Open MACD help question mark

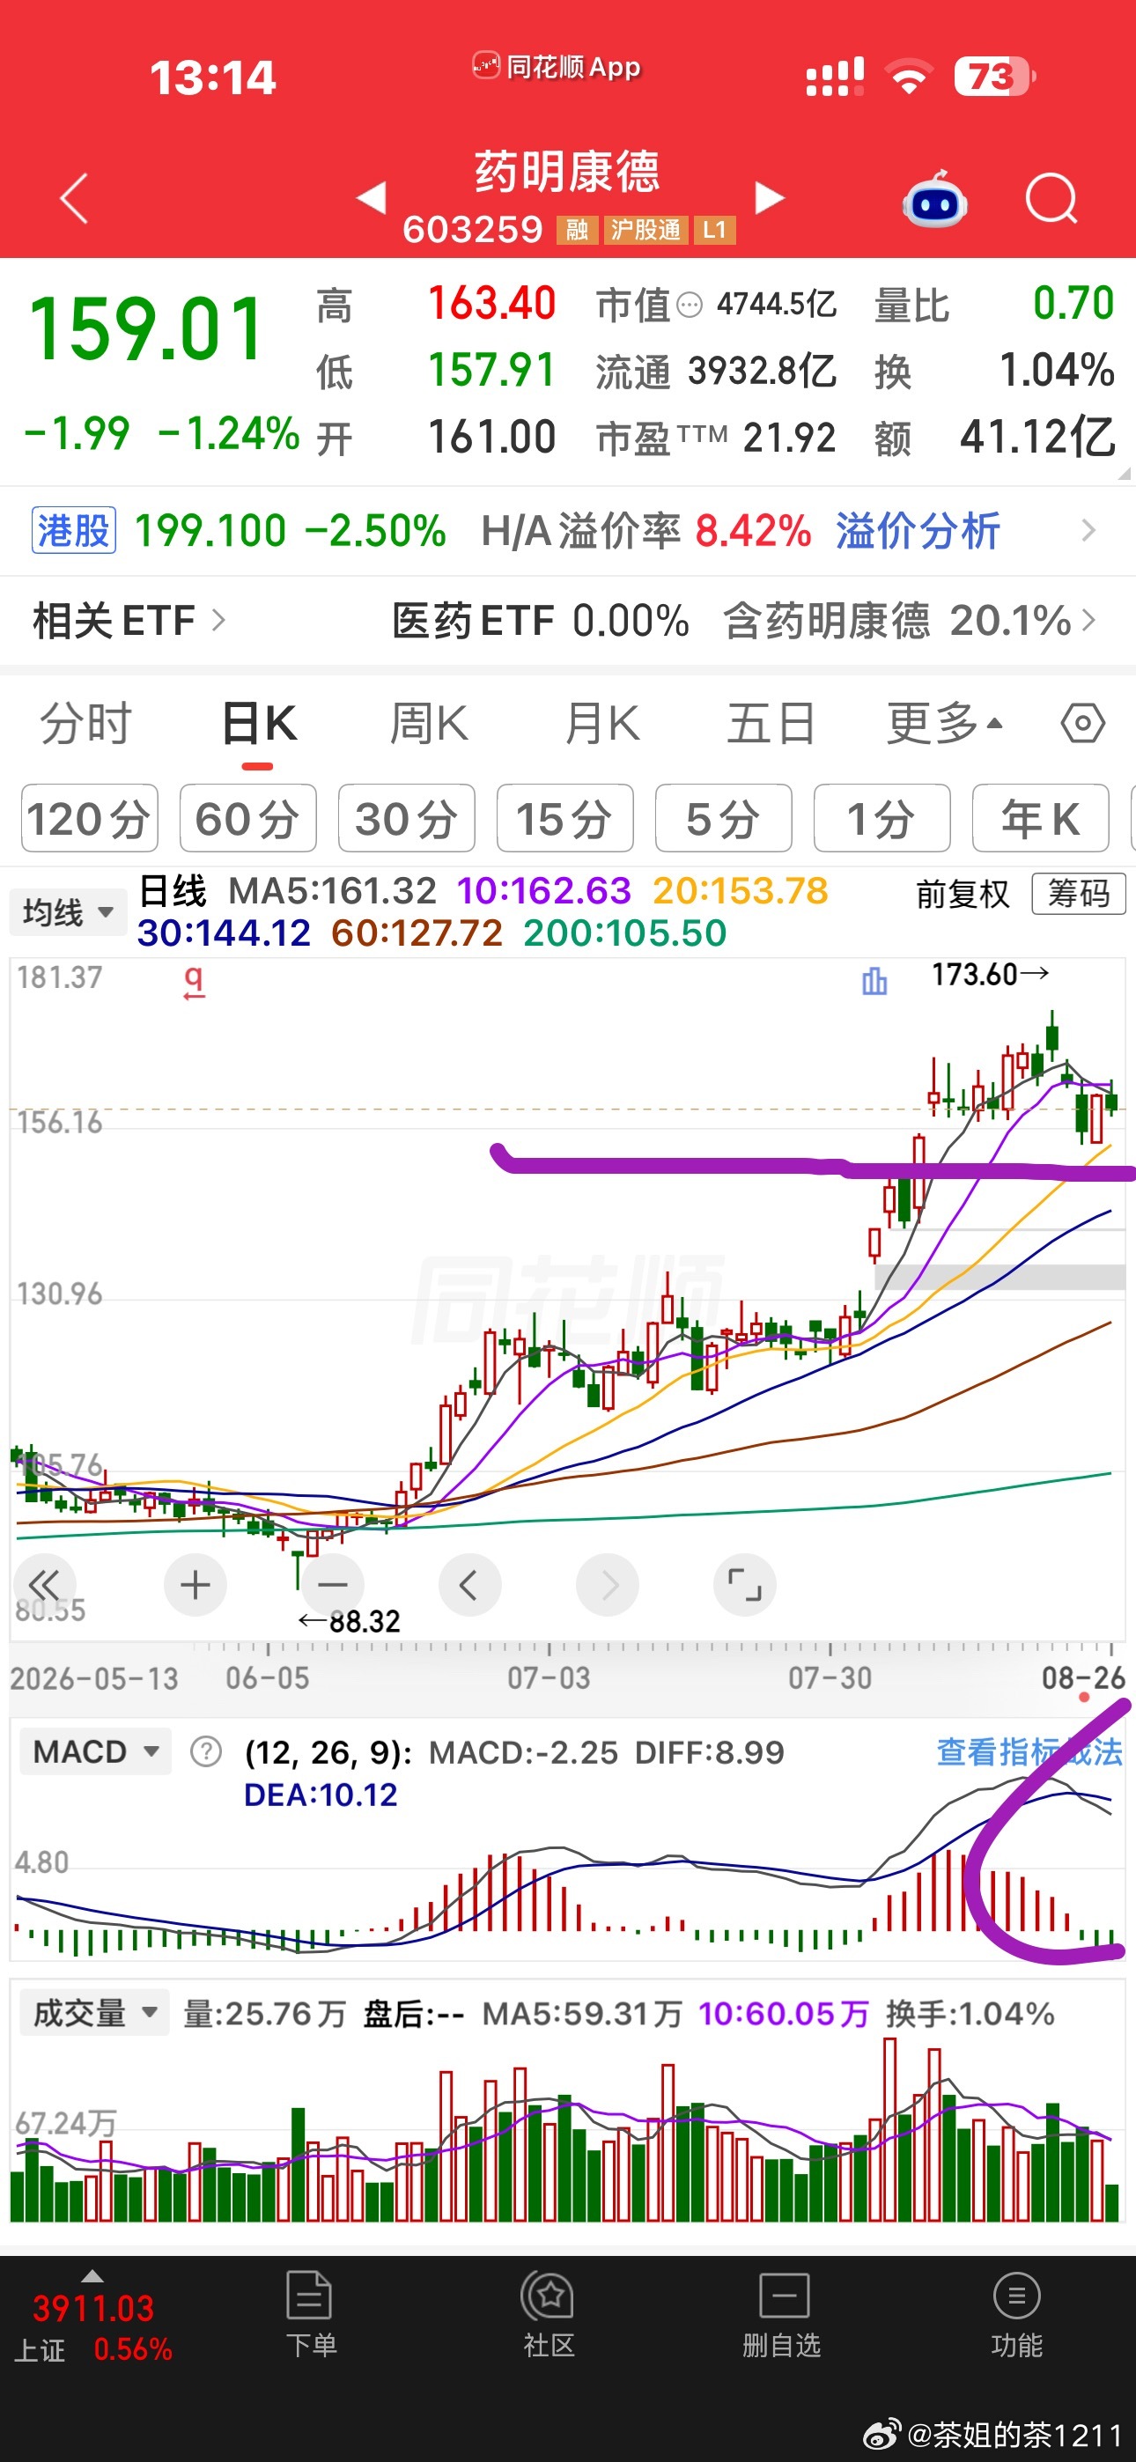(205, 1752)
